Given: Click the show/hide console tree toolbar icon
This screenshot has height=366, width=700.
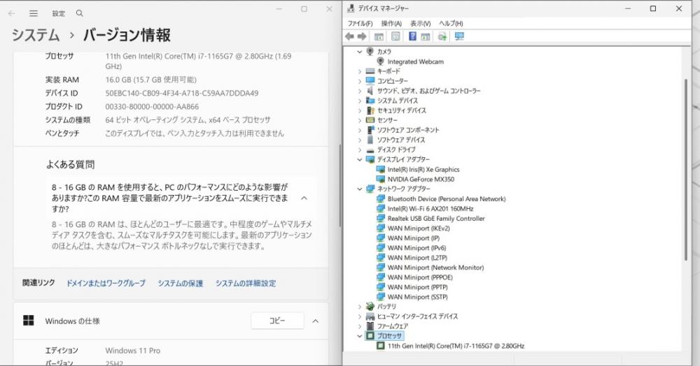Looking at the screenshot, I should pyautogui.click(x=379, y=36).
